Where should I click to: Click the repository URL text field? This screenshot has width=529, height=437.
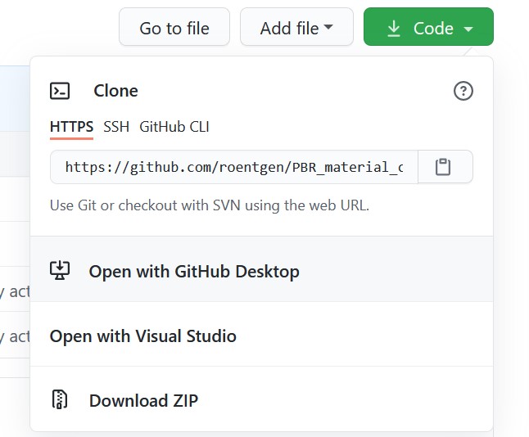pyautogui.click(x=234, y=167)
